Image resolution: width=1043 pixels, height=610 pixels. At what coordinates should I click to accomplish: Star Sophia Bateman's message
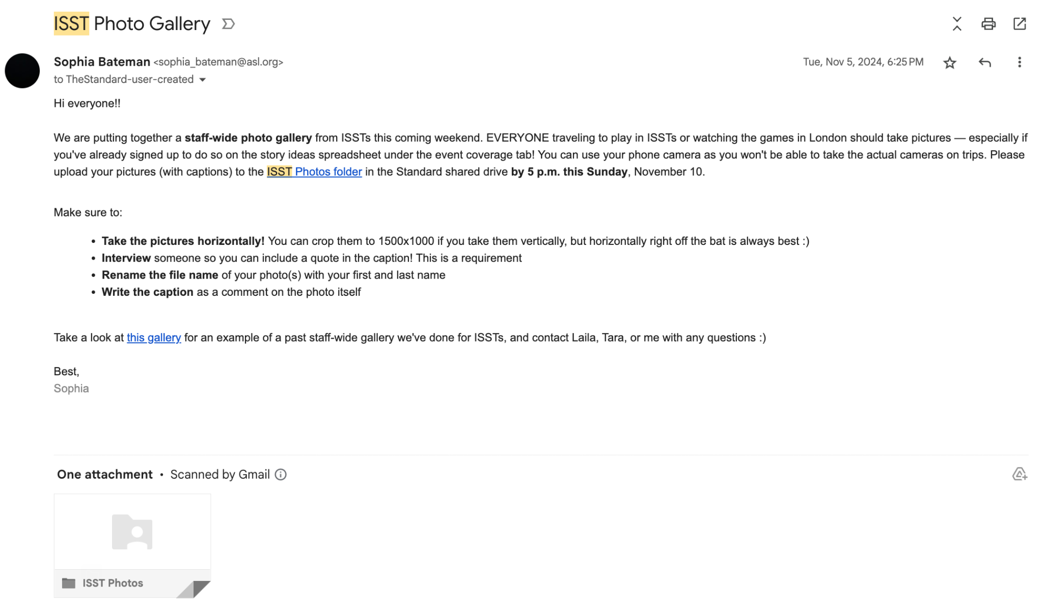pyautogui.click(x=949, y=63)
